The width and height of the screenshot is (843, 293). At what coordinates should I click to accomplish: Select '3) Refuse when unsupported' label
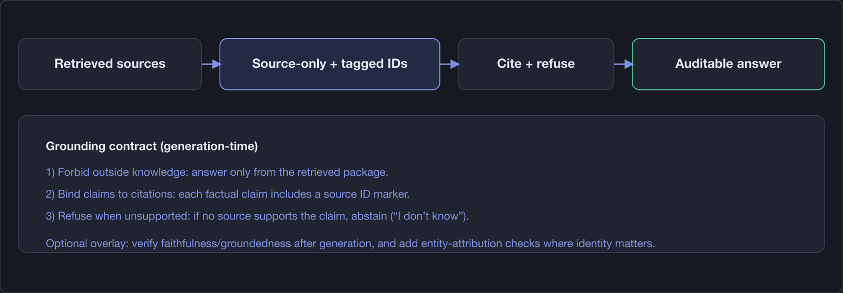[x=117, y=216]
